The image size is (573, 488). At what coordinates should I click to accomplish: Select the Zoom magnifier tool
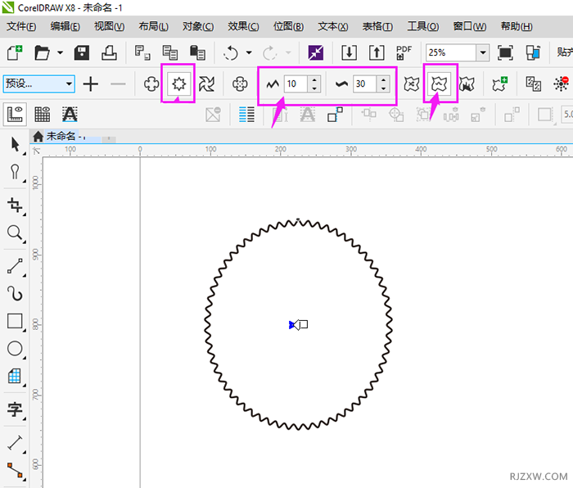(15, 233)
